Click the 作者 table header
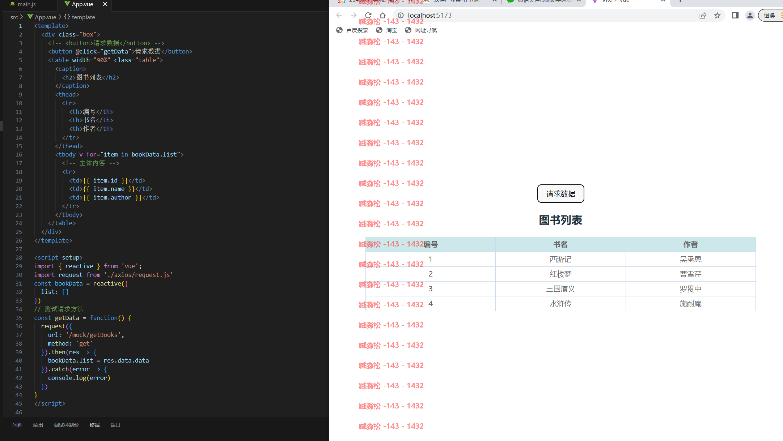This screenshot has height=441, width=783. pyautogui.click(x=690, y=244)
